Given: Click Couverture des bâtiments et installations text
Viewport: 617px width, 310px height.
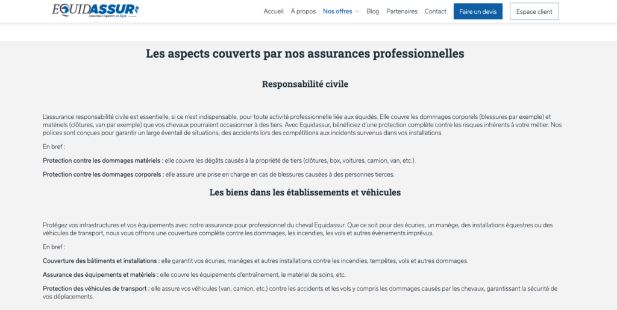Looking at the screenshot, I should pos(101,261).
